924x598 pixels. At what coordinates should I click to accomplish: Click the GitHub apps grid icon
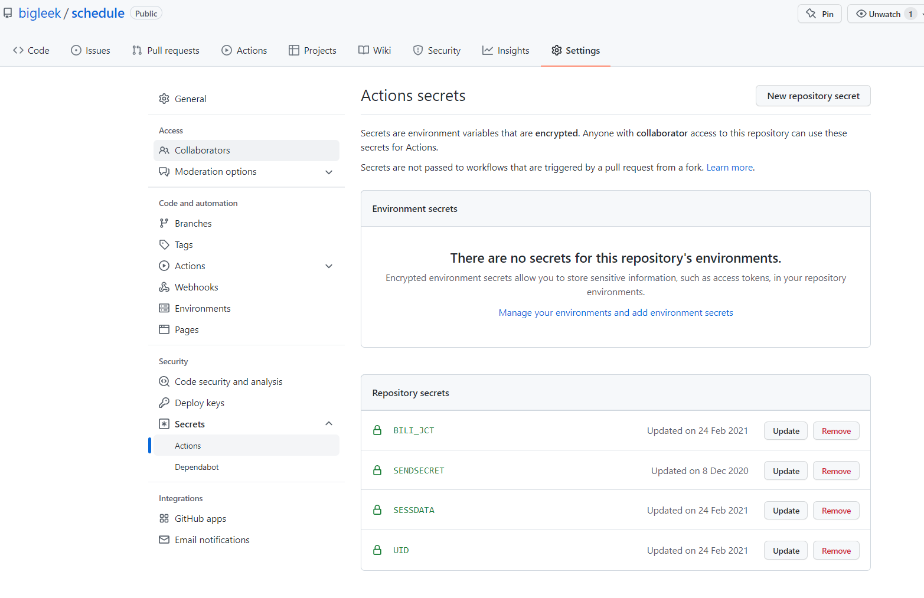164,518
